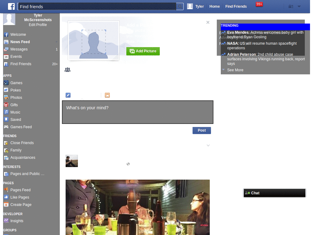The image size is (314, 235).
Task: Click the Saved bookmark icon
Action: tap(6, 120)
